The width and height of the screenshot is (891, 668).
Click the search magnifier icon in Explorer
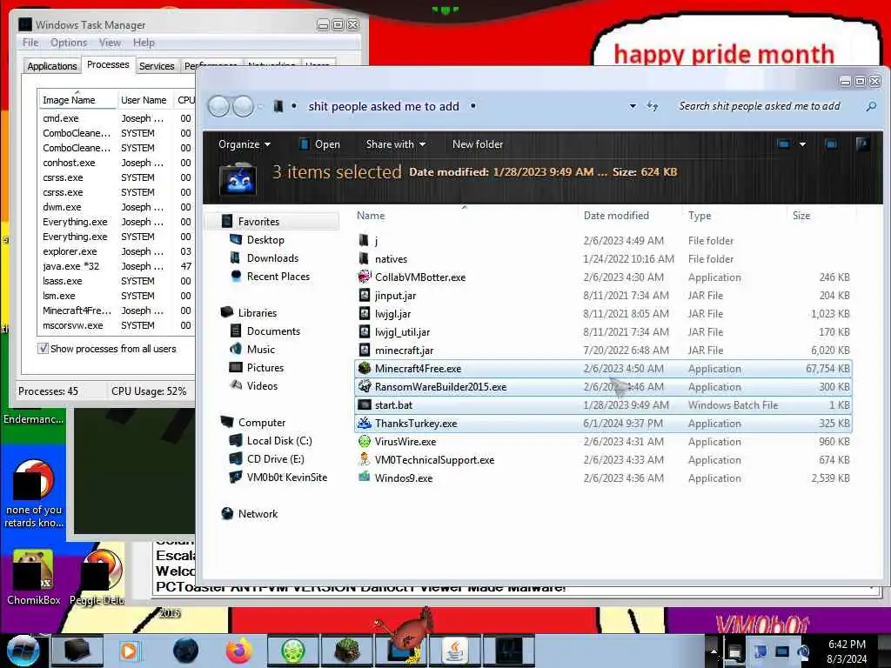(870, 106)
